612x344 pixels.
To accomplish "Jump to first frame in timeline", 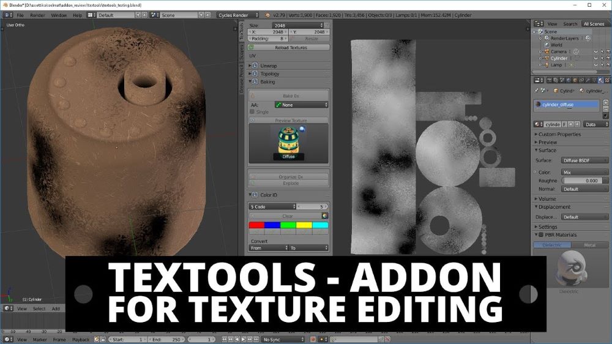I will 225,340.
